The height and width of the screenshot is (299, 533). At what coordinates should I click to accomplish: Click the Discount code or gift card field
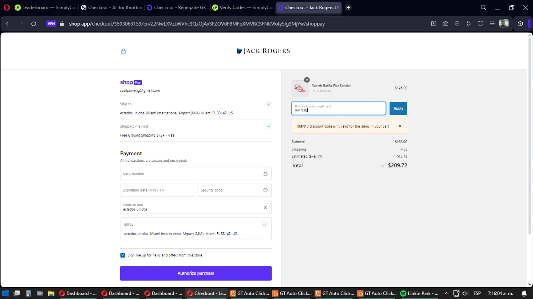tap(339, 109)
